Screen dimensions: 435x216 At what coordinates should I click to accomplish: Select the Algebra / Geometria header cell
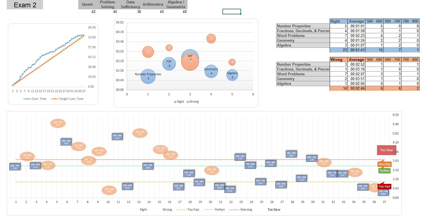176,5
